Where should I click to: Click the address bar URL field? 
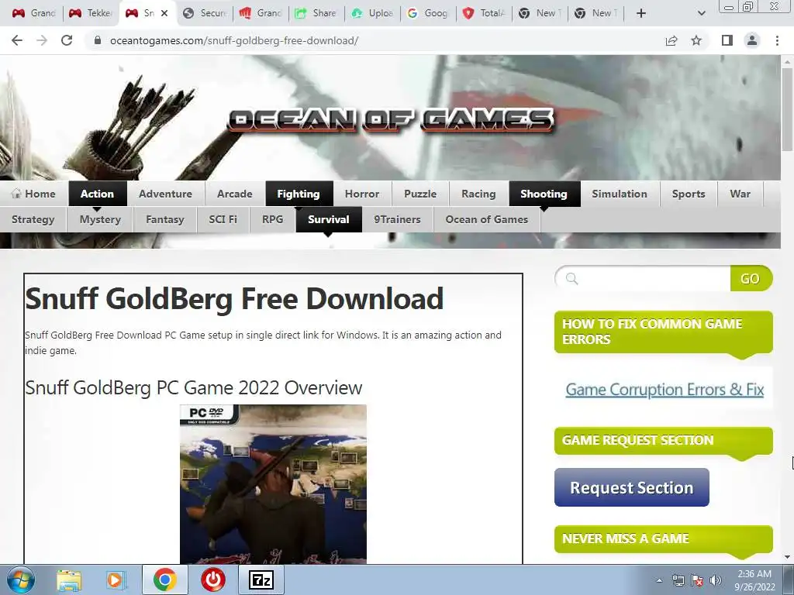click(375, 40)
